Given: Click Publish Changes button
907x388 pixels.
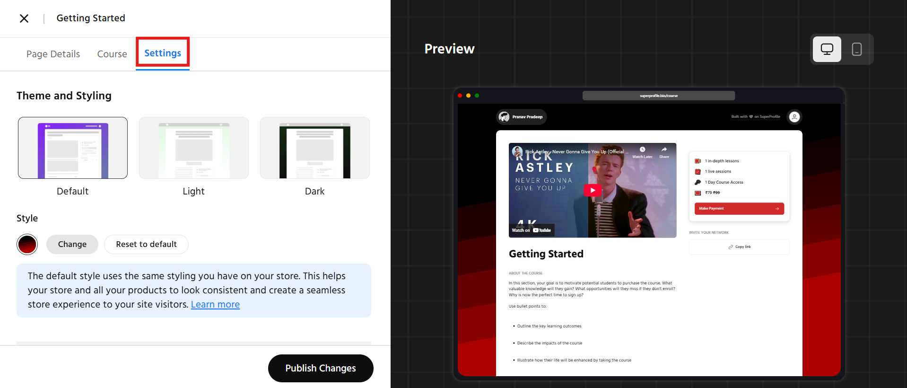Looking at the screenshot, I should pos(321,368).
